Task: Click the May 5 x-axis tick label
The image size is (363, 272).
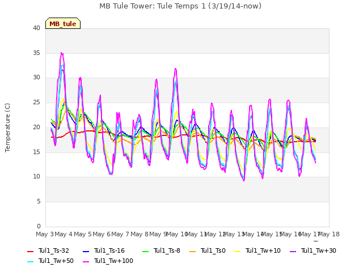Action: click(x=83, y=234)
